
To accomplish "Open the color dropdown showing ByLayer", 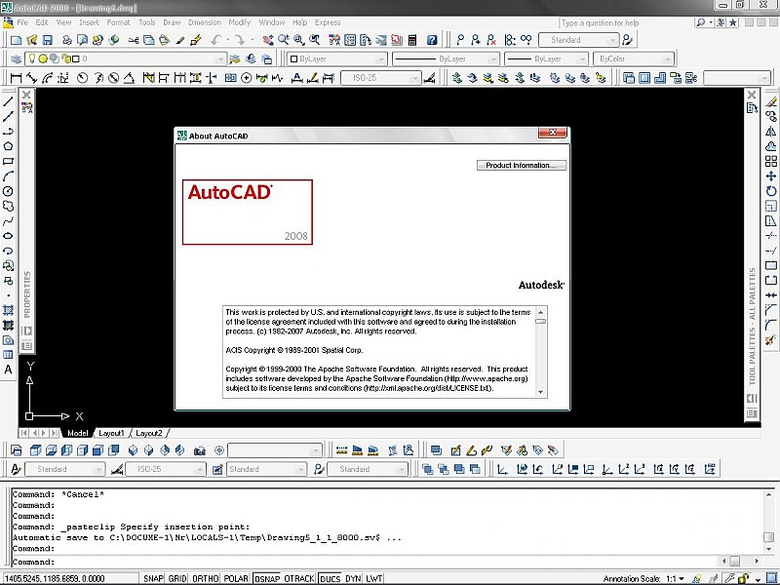I will pyautogui.click(x=331, y=58).
